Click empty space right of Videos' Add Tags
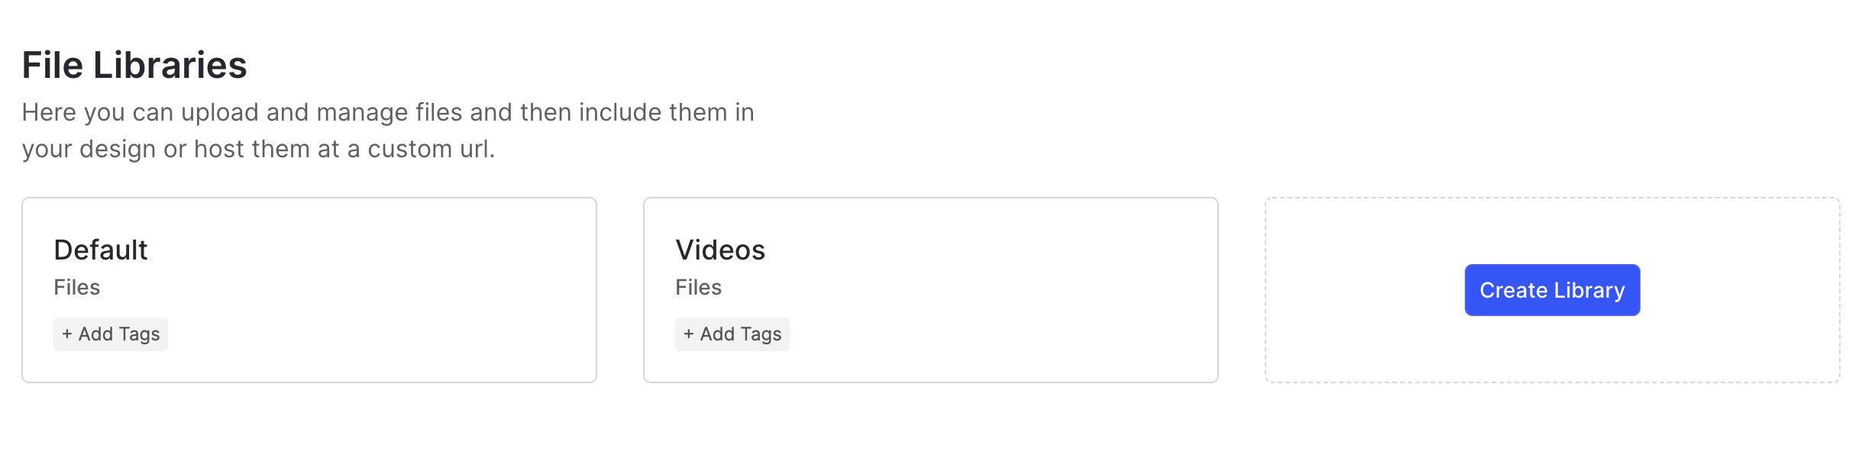The image size is (1865, 458). click(x=993, y=336)
